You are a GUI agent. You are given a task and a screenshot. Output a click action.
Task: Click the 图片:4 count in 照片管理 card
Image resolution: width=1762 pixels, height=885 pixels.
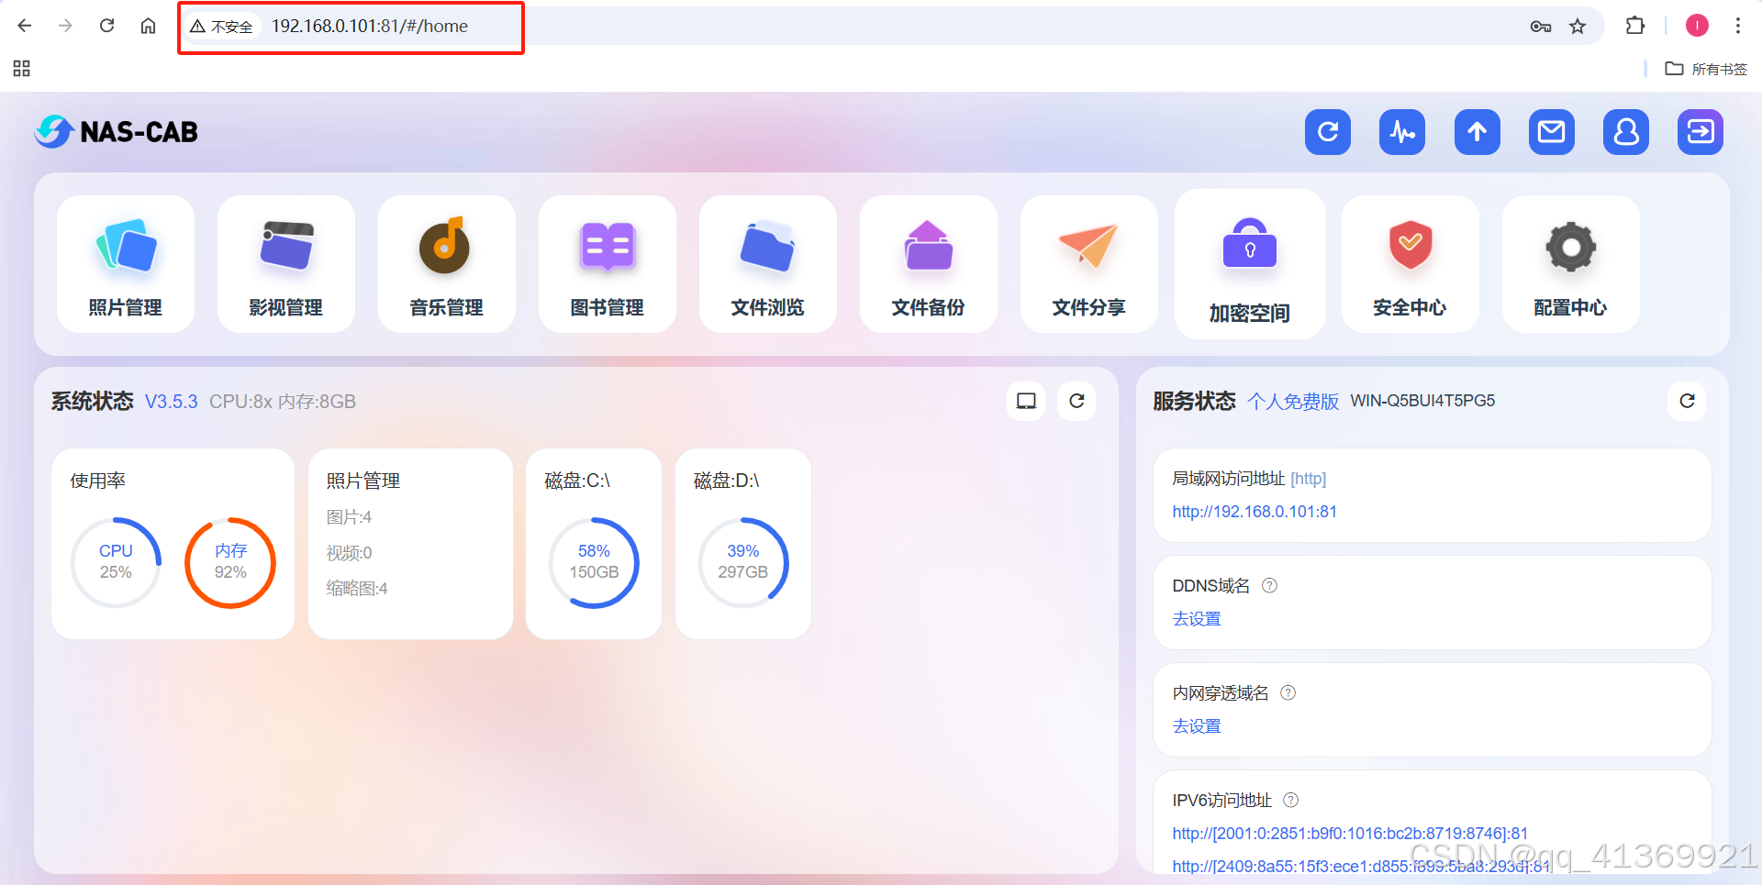click(349, 517)
